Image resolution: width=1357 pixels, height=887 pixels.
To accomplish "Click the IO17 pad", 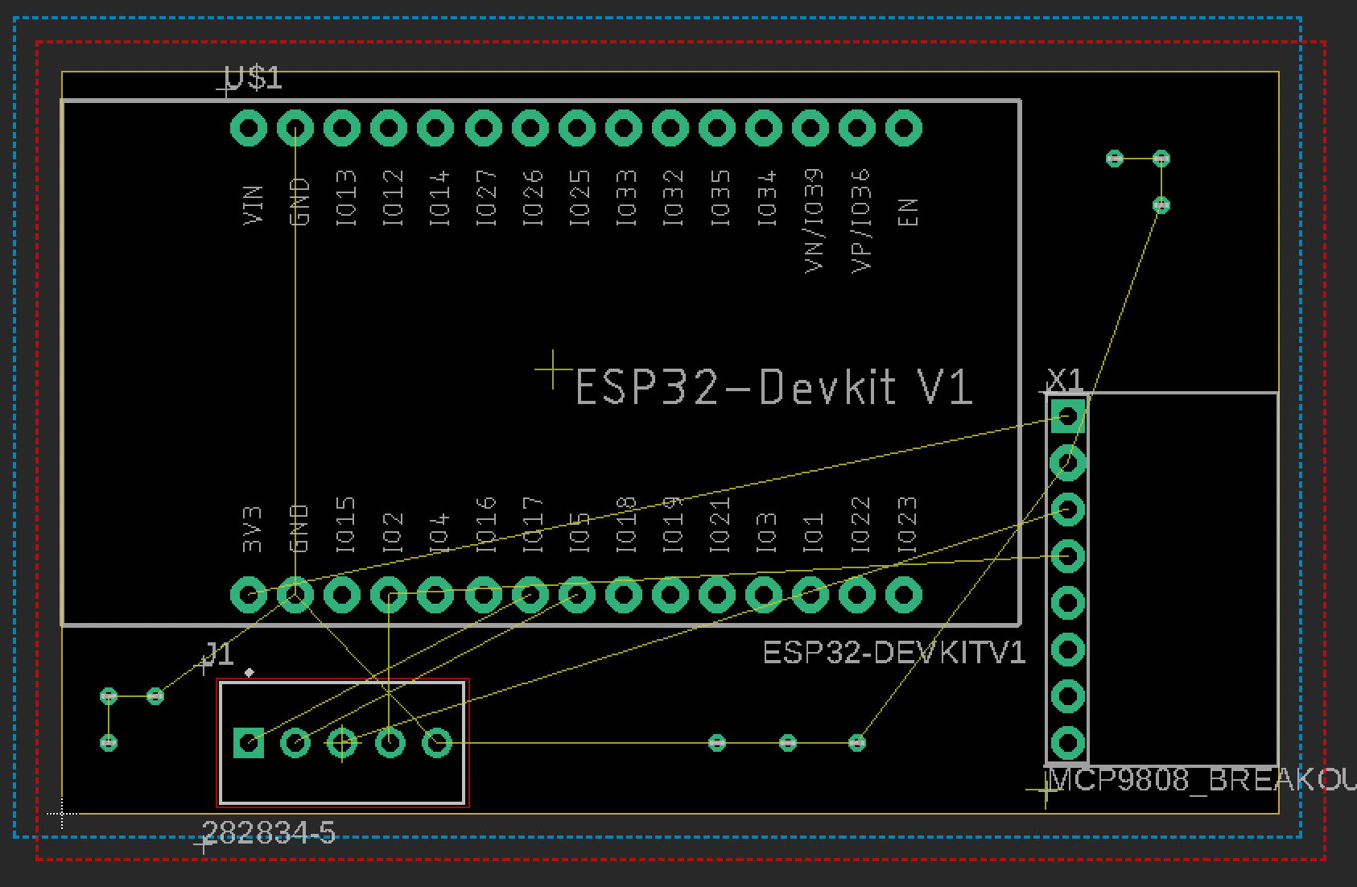I will (530, 596).
